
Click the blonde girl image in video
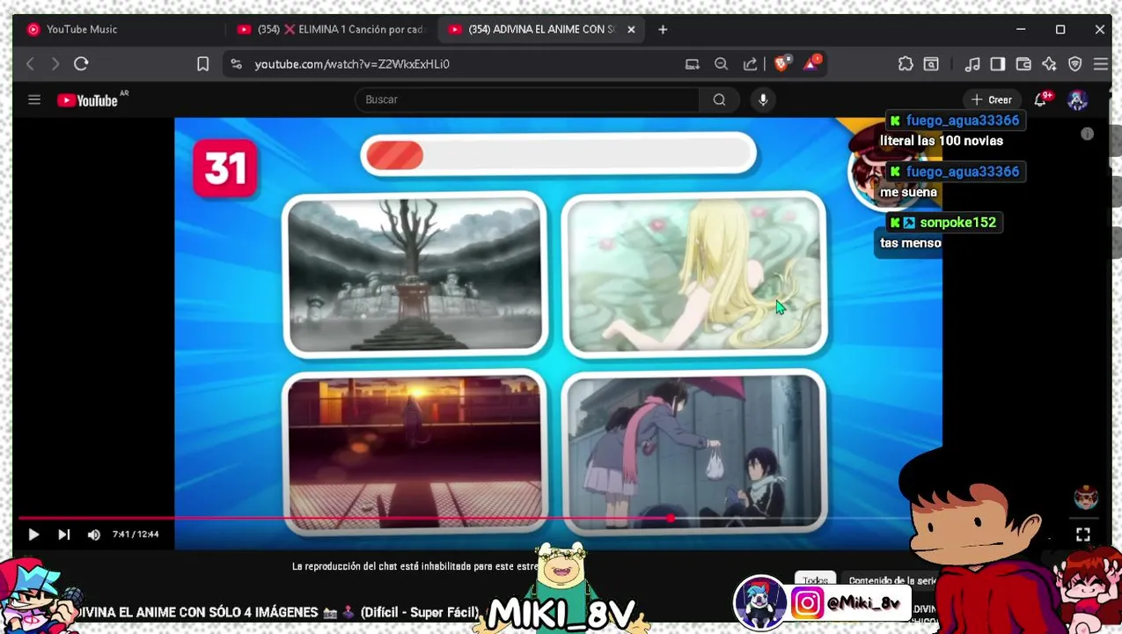point(693,275)
